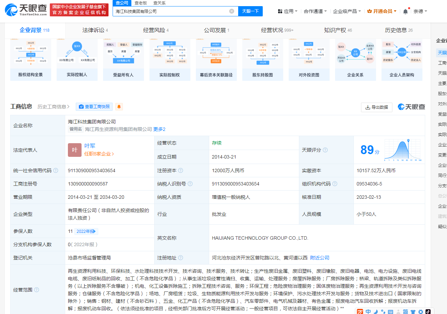Open the 股权结构全景 diagram thumbnail
This screenshot has width=447, height=314.
31,60
